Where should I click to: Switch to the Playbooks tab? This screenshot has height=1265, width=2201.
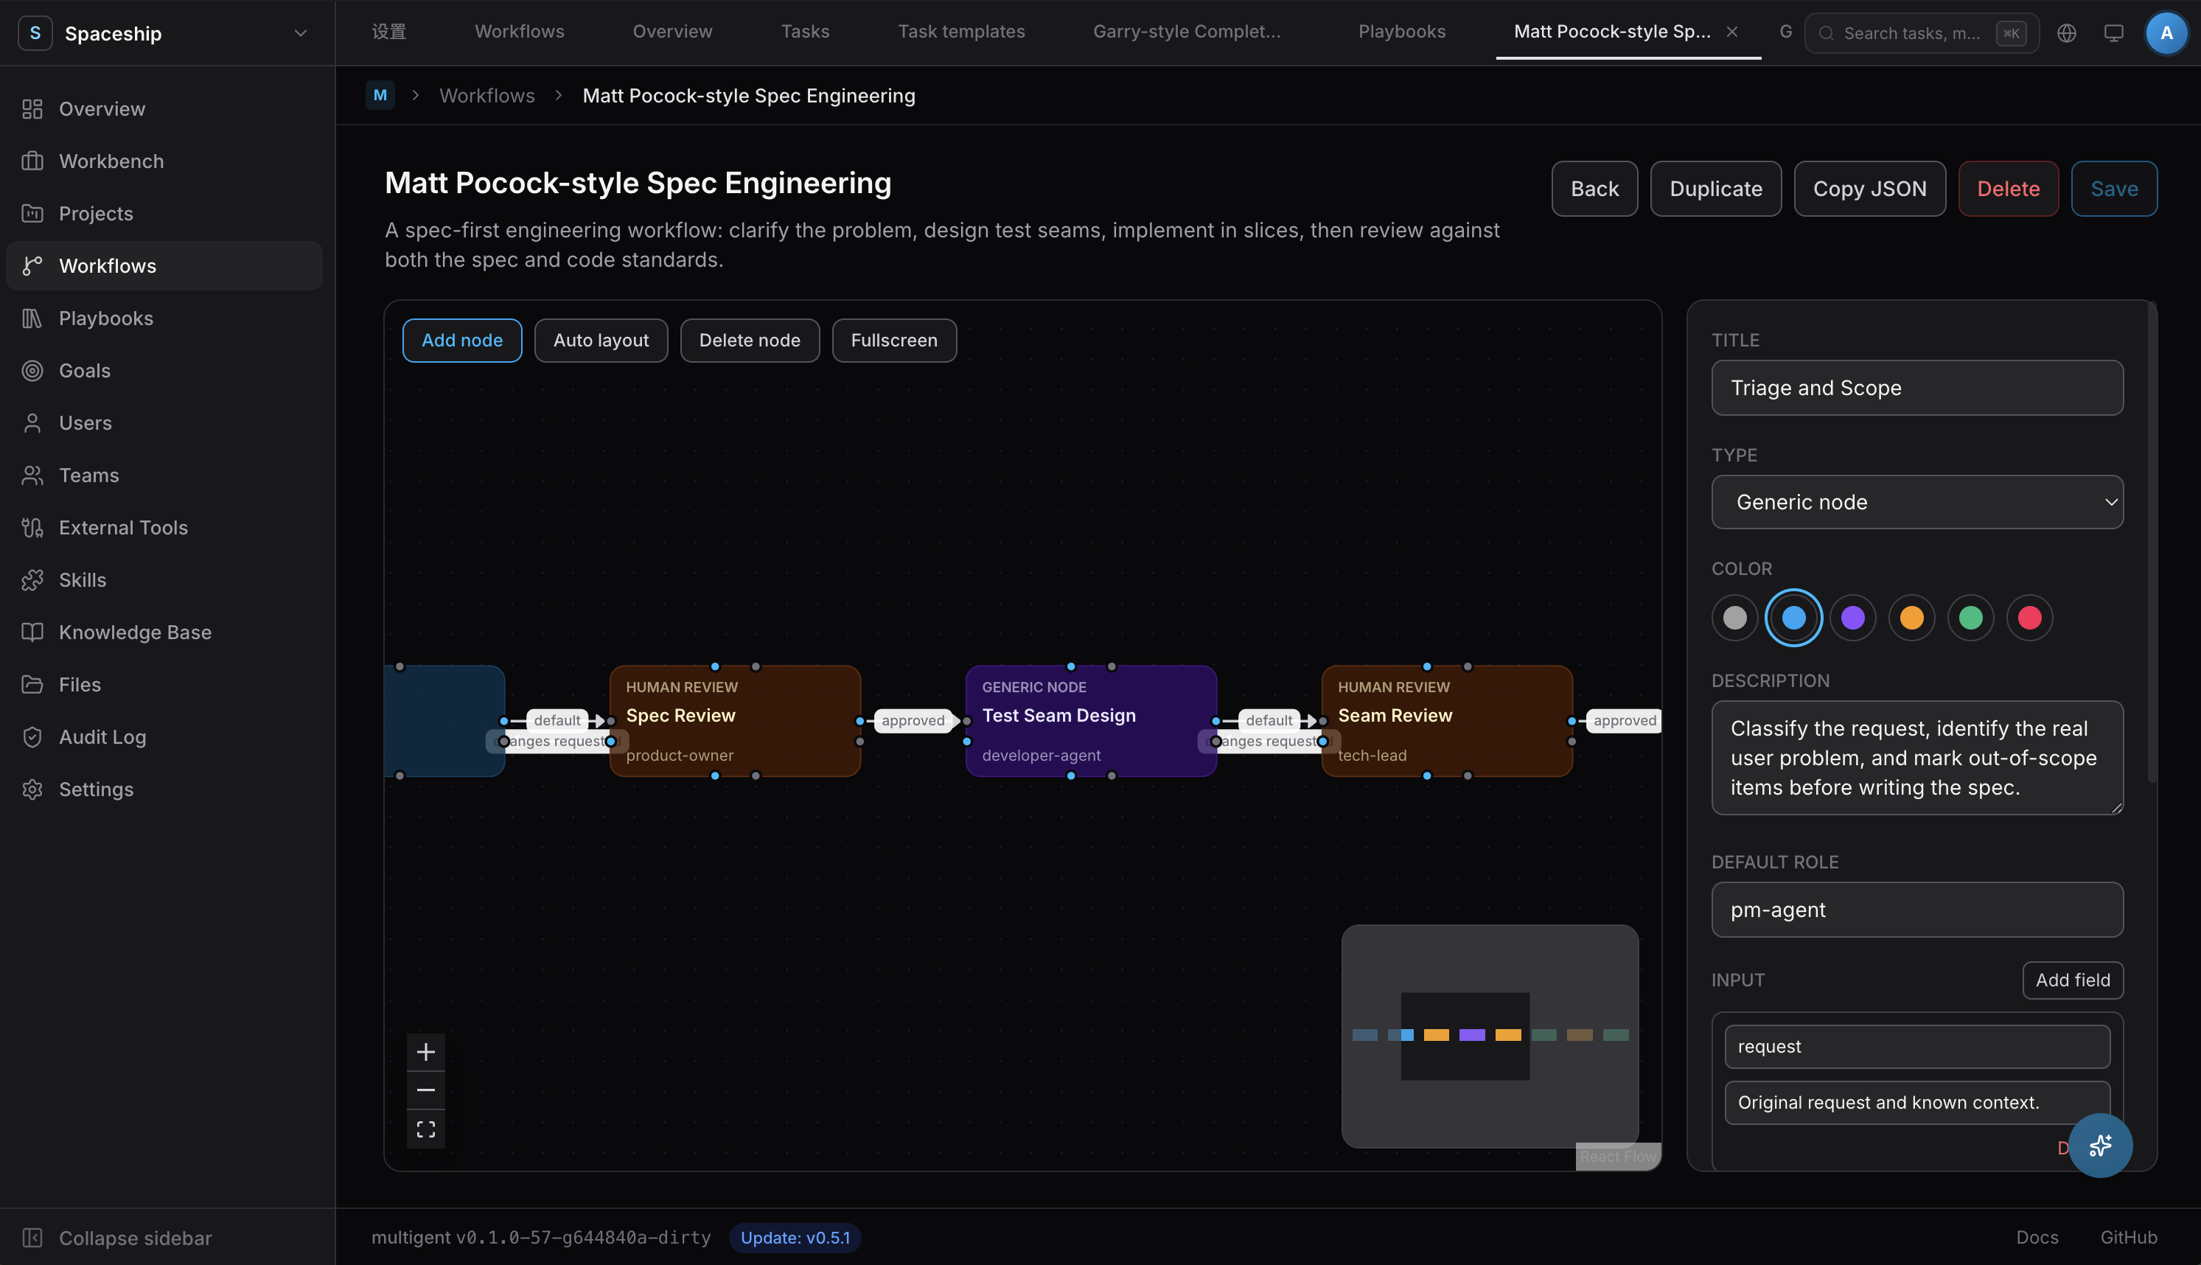coord(1401,31)
